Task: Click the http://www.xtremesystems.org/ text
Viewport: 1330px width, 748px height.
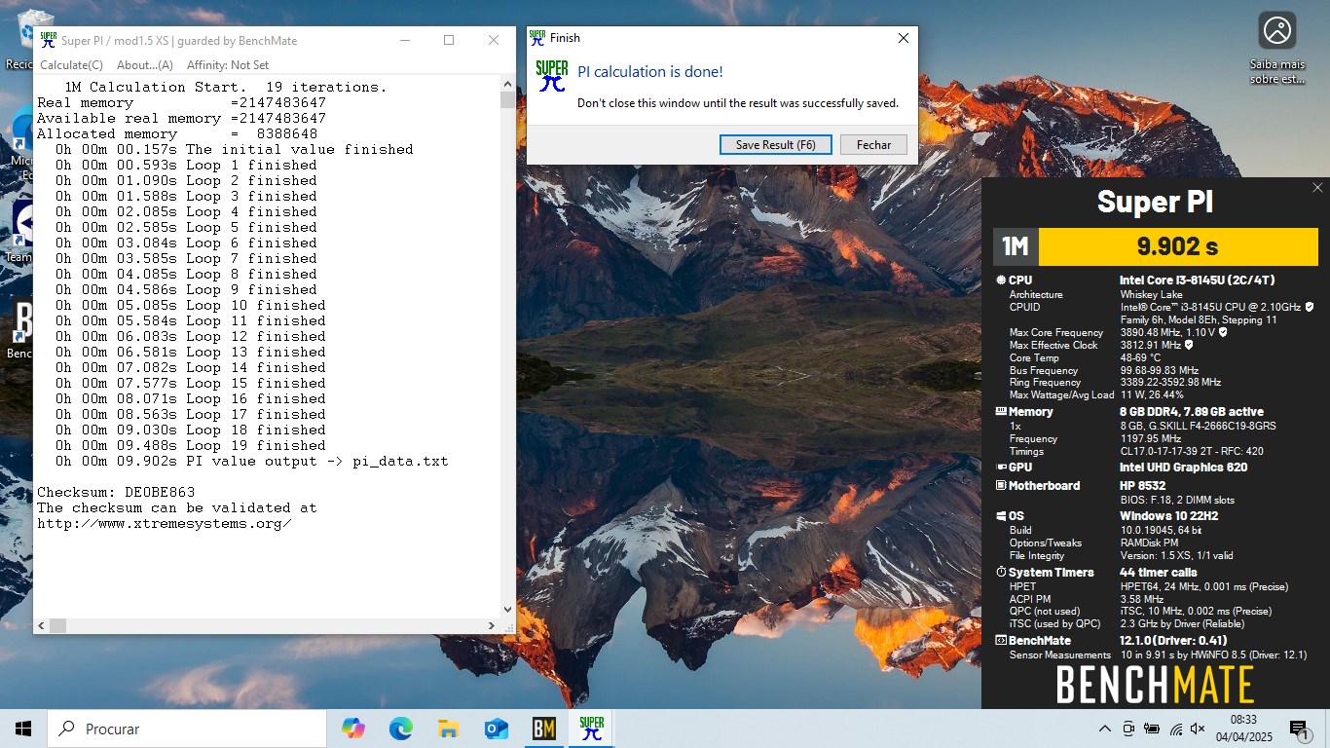Action: pos(165,523)
